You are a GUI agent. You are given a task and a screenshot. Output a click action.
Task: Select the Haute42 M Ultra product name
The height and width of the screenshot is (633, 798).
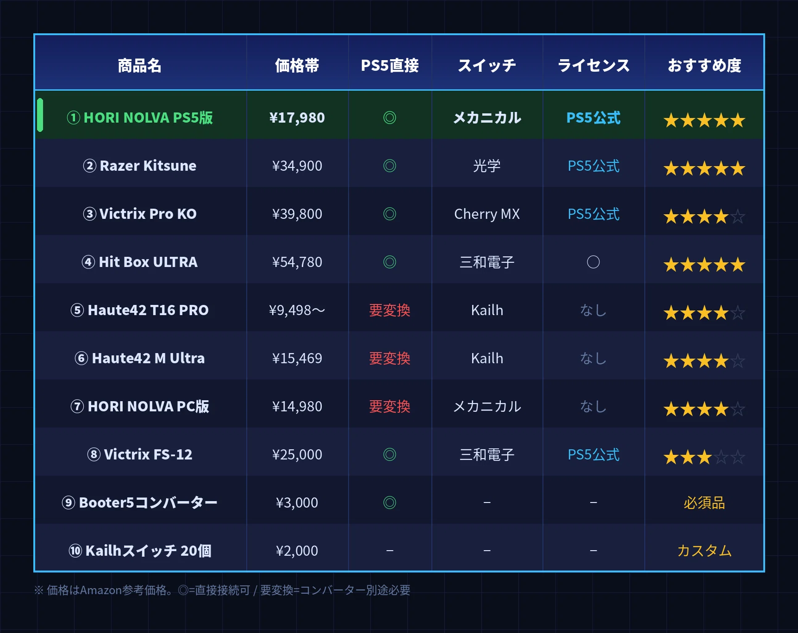point(140,358)
